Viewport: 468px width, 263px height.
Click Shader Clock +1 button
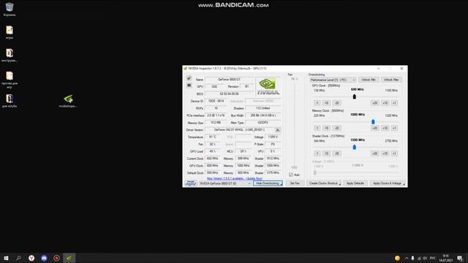(394, 153)
